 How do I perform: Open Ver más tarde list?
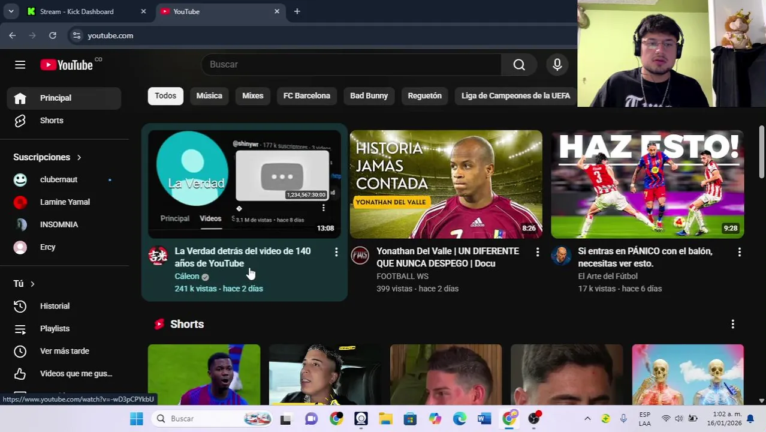click(64, 351)
